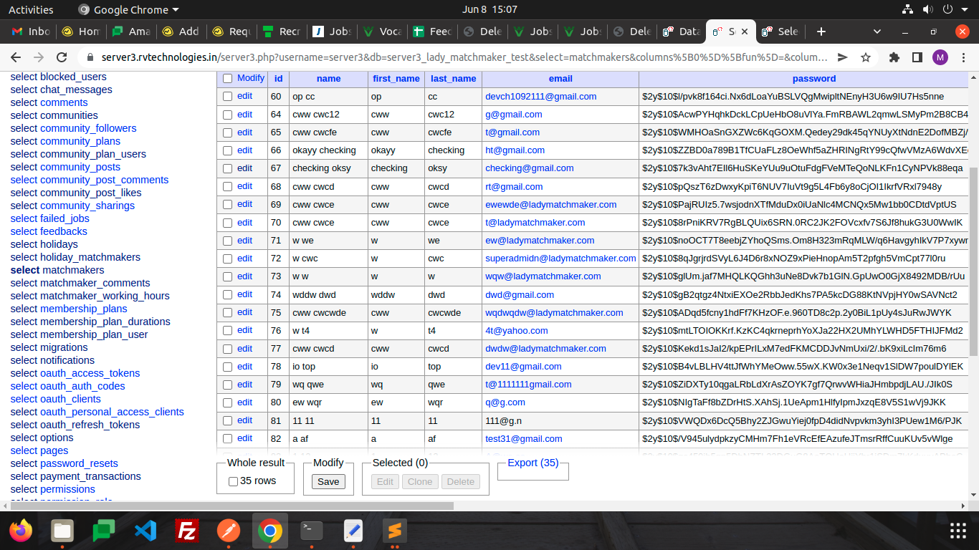Tick the checkbox for row id 60
The image size is (979, 550).
point(227,97)
